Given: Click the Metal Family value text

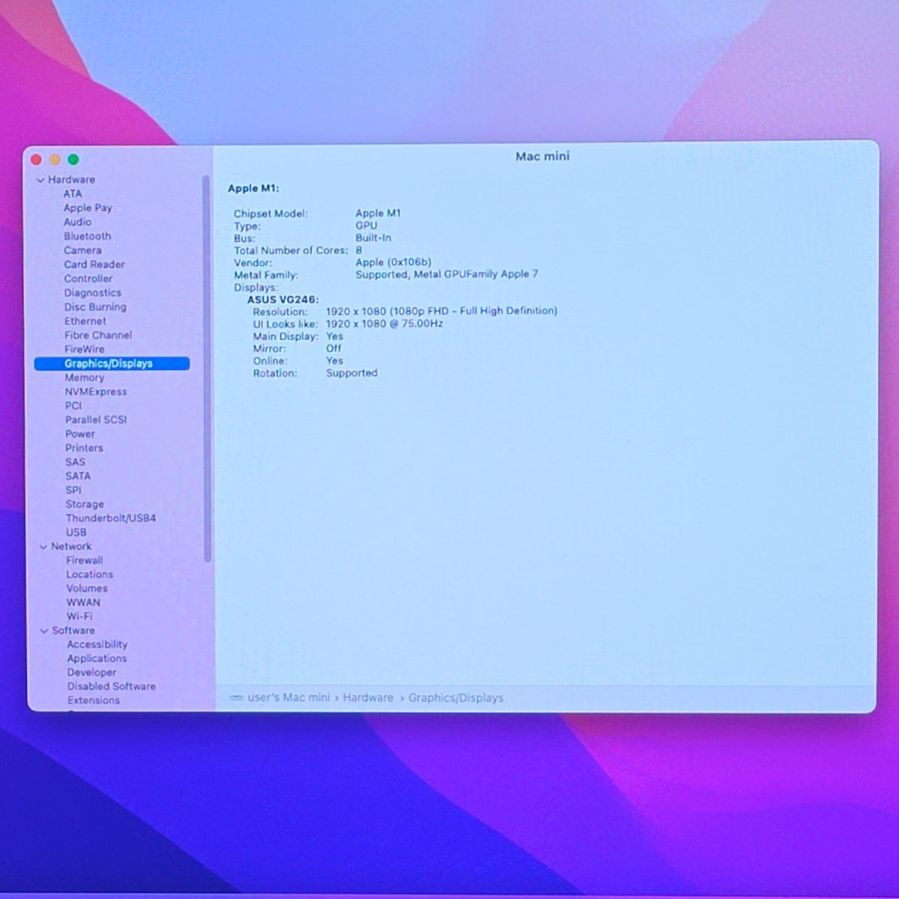Looking at the screenshot, I should point(447,274).
